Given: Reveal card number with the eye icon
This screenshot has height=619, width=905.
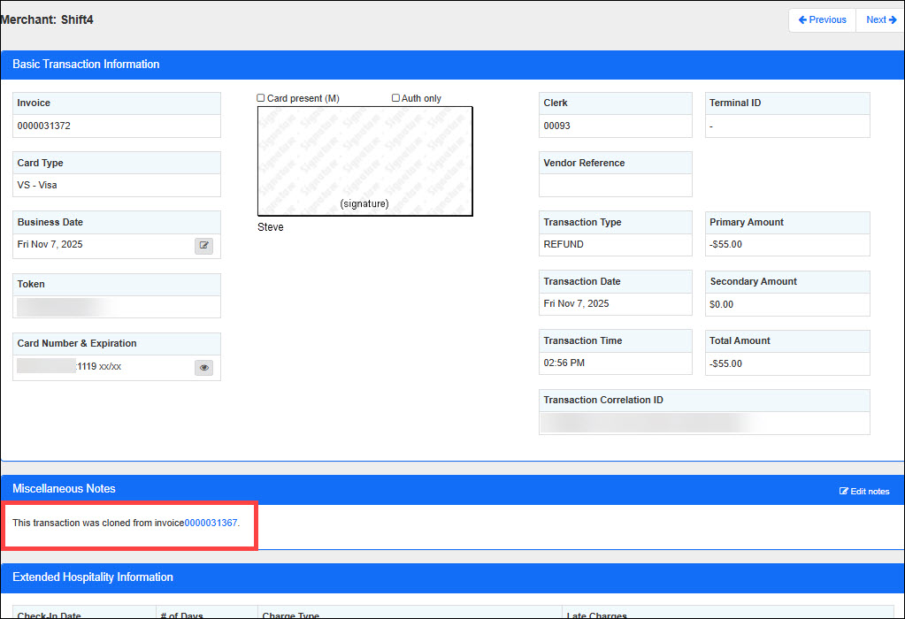Looking at the screenshot, I should click(x=204, y=368).
